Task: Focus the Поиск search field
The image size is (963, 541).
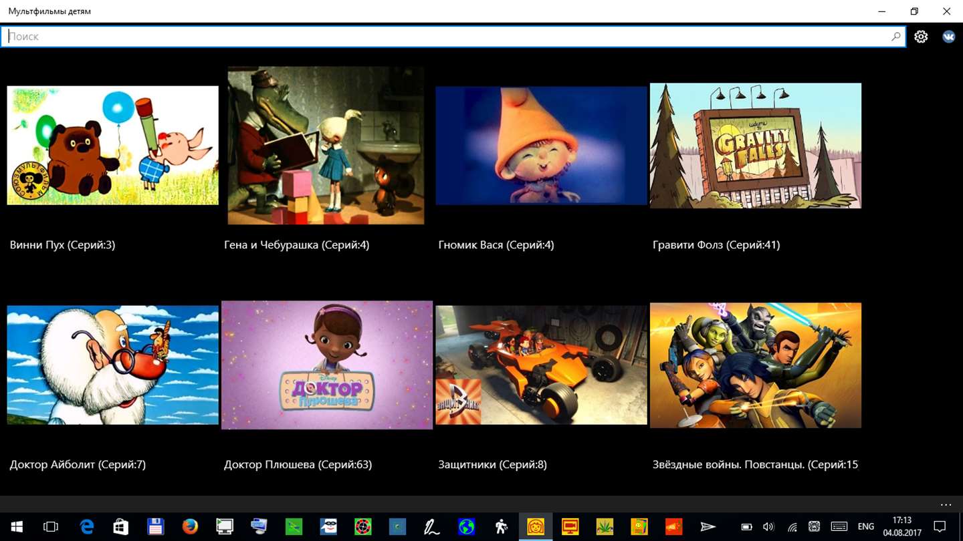Action: (x=453, y=37)
